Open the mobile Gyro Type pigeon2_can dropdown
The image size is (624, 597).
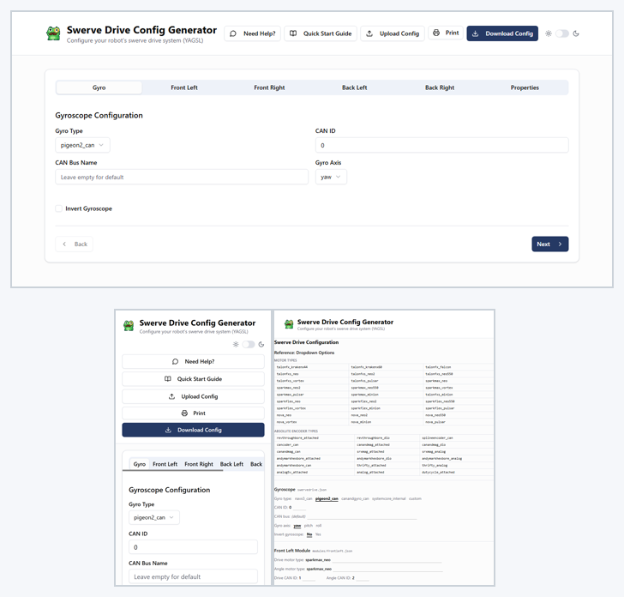(x=154, y=517)
